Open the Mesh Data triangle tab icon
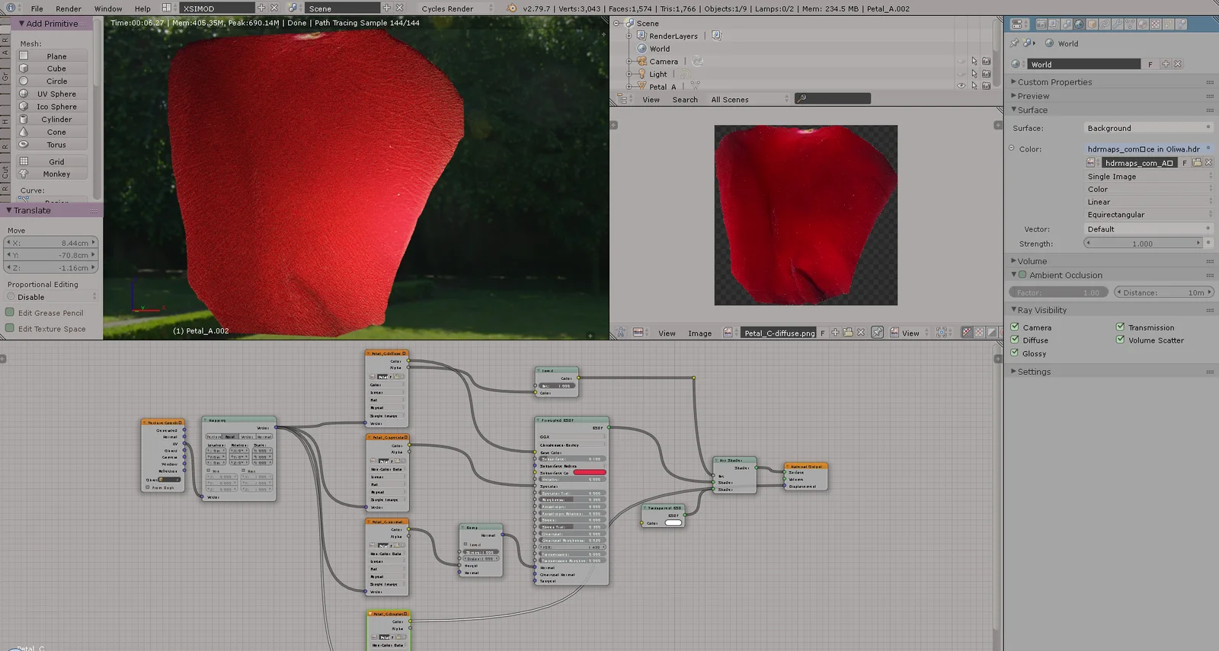Screen dimensions: 1219x651 [x=1130, y=24]
